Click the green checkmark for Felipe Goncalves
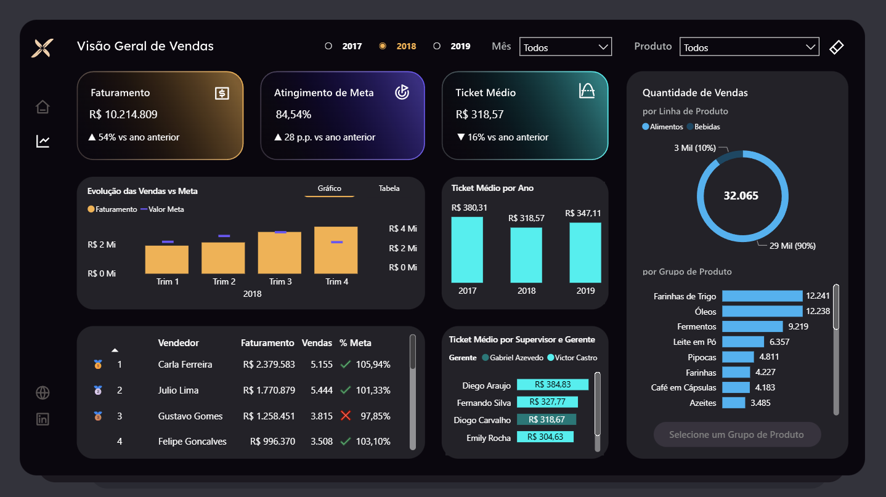The width and height of the screenshot is (886, 497). (x=346, y=442)
